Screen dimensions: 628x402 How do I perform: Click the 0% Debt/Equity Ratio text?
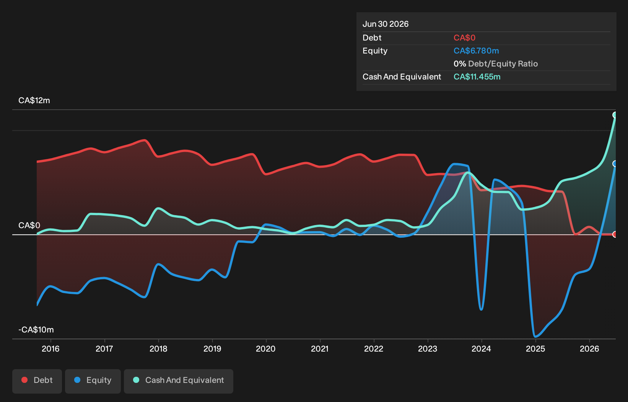click(x=496, y=64)
